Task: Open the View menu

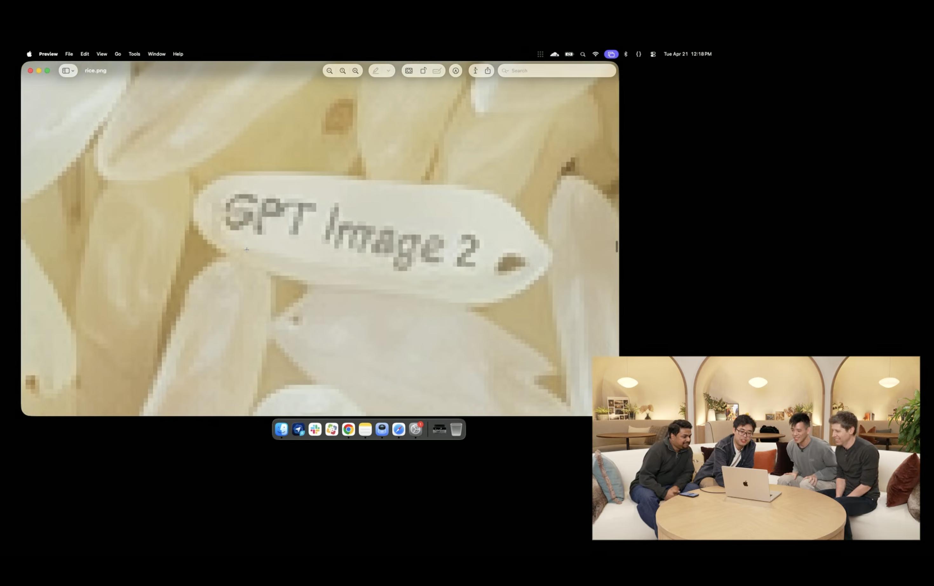Action: click(102, 54)
